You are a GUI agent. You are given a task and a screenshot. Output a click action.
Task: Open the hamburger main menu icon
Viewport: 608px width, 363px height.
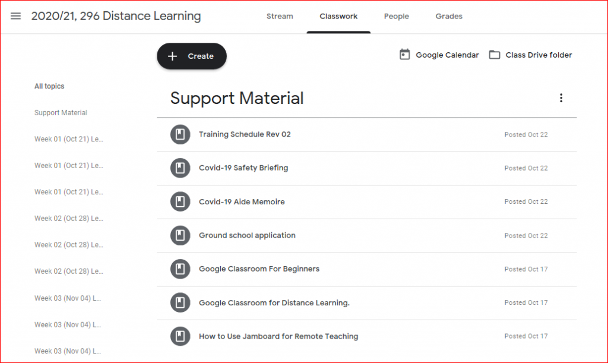[x=16, y=16]
